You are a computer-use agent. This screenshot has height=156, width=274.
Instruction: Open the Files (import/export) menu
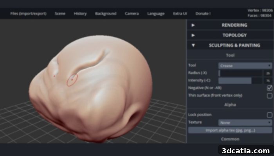[28, 14]
